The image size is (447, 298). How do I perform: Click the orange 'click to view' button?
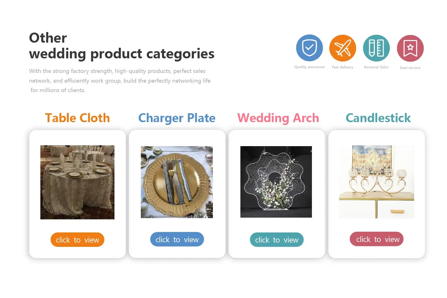[78, 240]
